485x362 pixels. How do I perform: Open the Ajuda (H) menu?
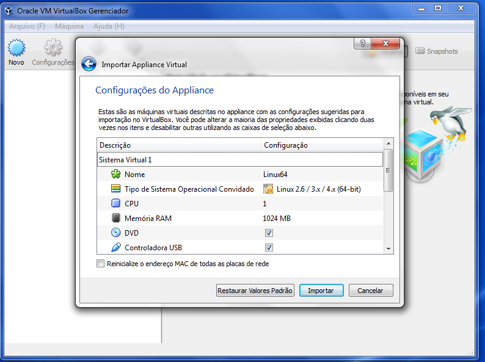tap(109, 26)
